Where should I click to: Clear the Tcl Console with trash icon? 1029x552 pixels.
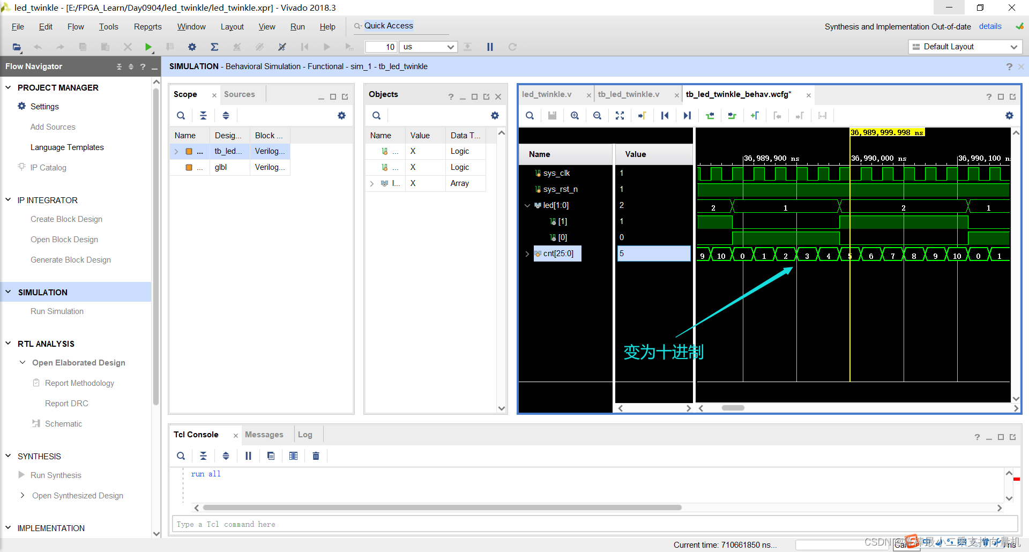316,456
